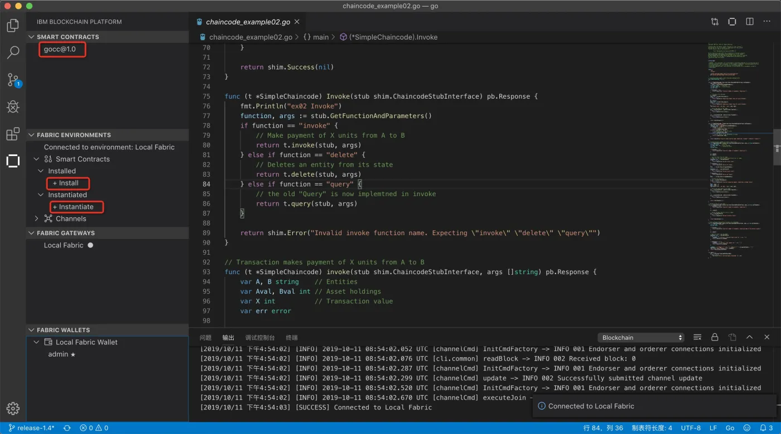This screenshot has height=434, width=781.
Task: Change tab size via 制表符长度: 4
Action: tap(652, 428)
